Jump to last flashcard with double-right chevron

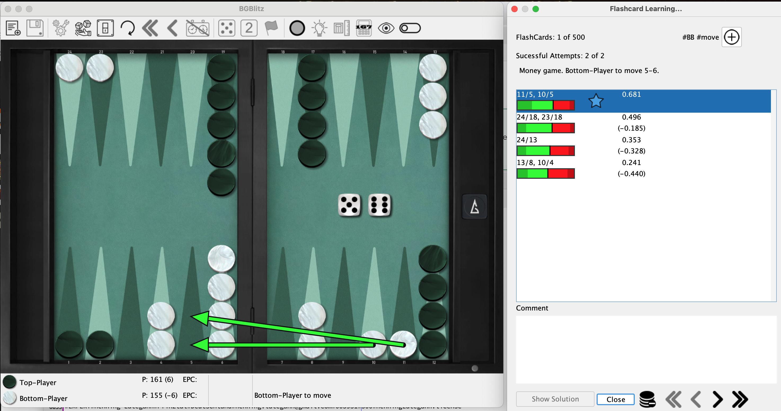[740, 399]
